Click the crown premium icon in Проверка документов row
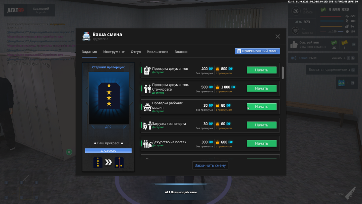This screenshot has width=362, height=204. tap(217, 69)
